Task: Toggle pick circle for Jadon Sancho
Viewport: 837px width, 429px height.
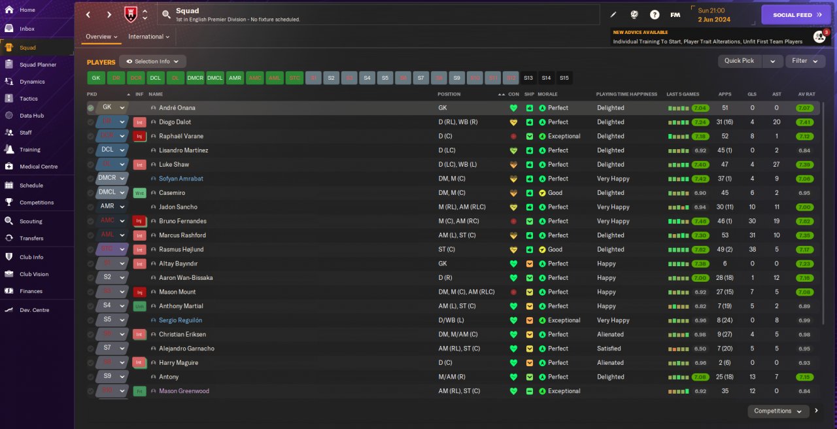Action: [91, 207]
